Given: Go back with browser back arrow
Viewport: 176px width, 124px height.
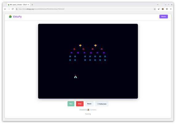Looking at the screenshot, I should pyautogui.click(x=5, y=9).
